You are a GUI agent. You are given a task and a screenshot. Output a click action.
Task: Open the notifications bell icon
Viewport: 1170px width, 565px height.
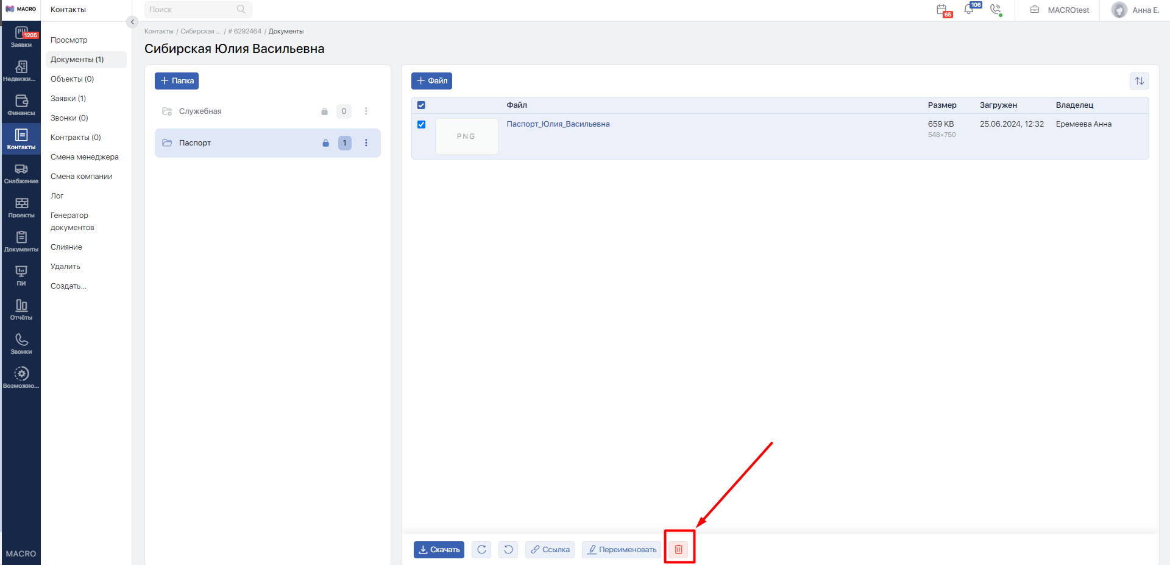click(969, 10)
